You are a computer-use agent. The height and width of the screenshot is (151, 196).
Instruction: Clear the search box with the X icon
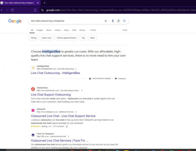click(106, 21)
